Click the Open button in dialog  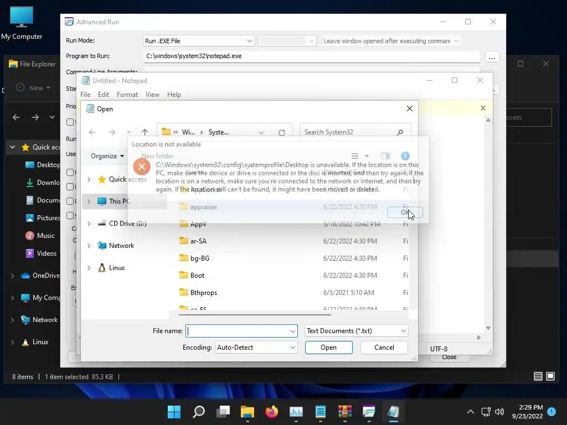click(329, 348)
